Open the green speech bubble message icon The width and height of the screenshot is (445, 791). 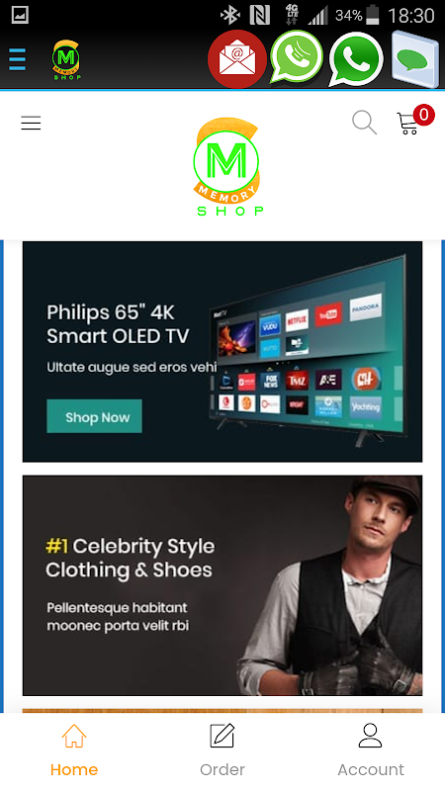[x=414, y=59]
